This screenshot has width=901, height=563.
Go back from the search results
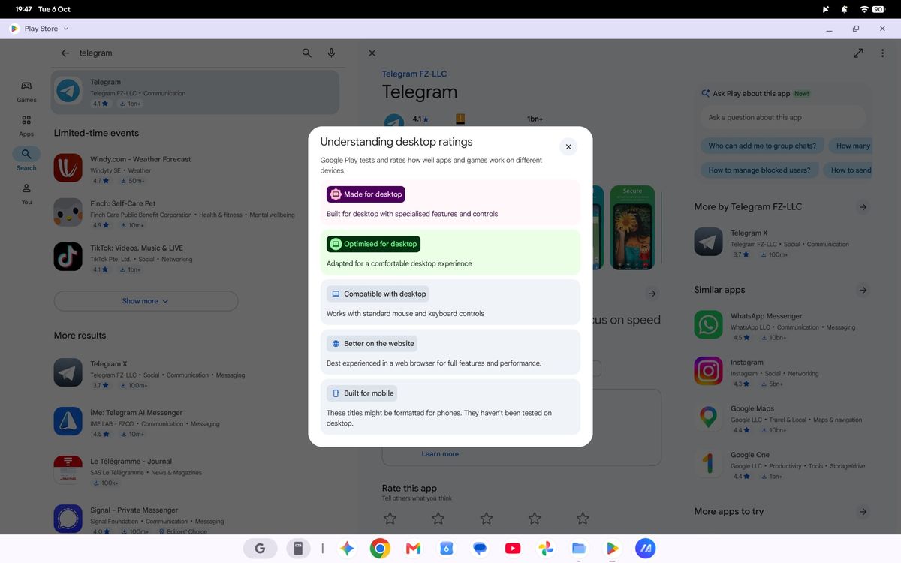tap(65, 53)
